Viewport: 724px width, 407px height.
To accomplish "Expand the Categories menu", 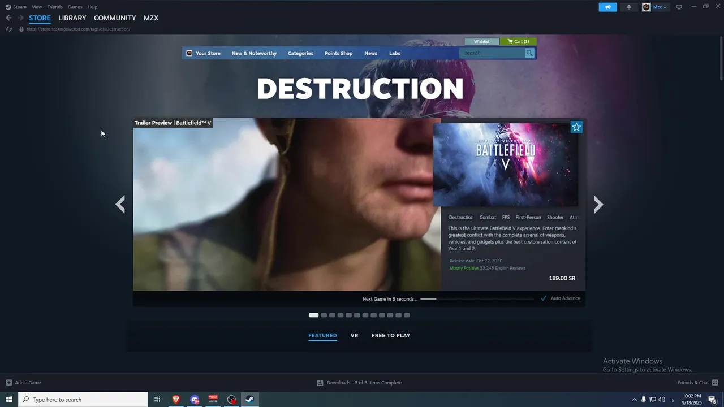I will click(300, 53).
